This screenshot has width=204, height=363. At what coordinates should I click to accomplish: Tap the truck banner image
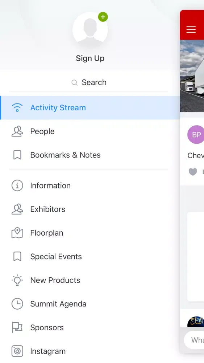pos(192,76)
